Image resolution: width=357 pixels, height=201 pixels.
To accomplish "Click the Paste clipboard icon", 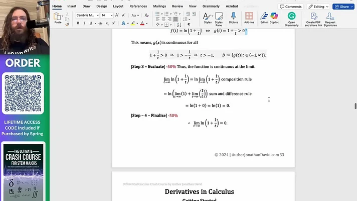I will point(57,17).
